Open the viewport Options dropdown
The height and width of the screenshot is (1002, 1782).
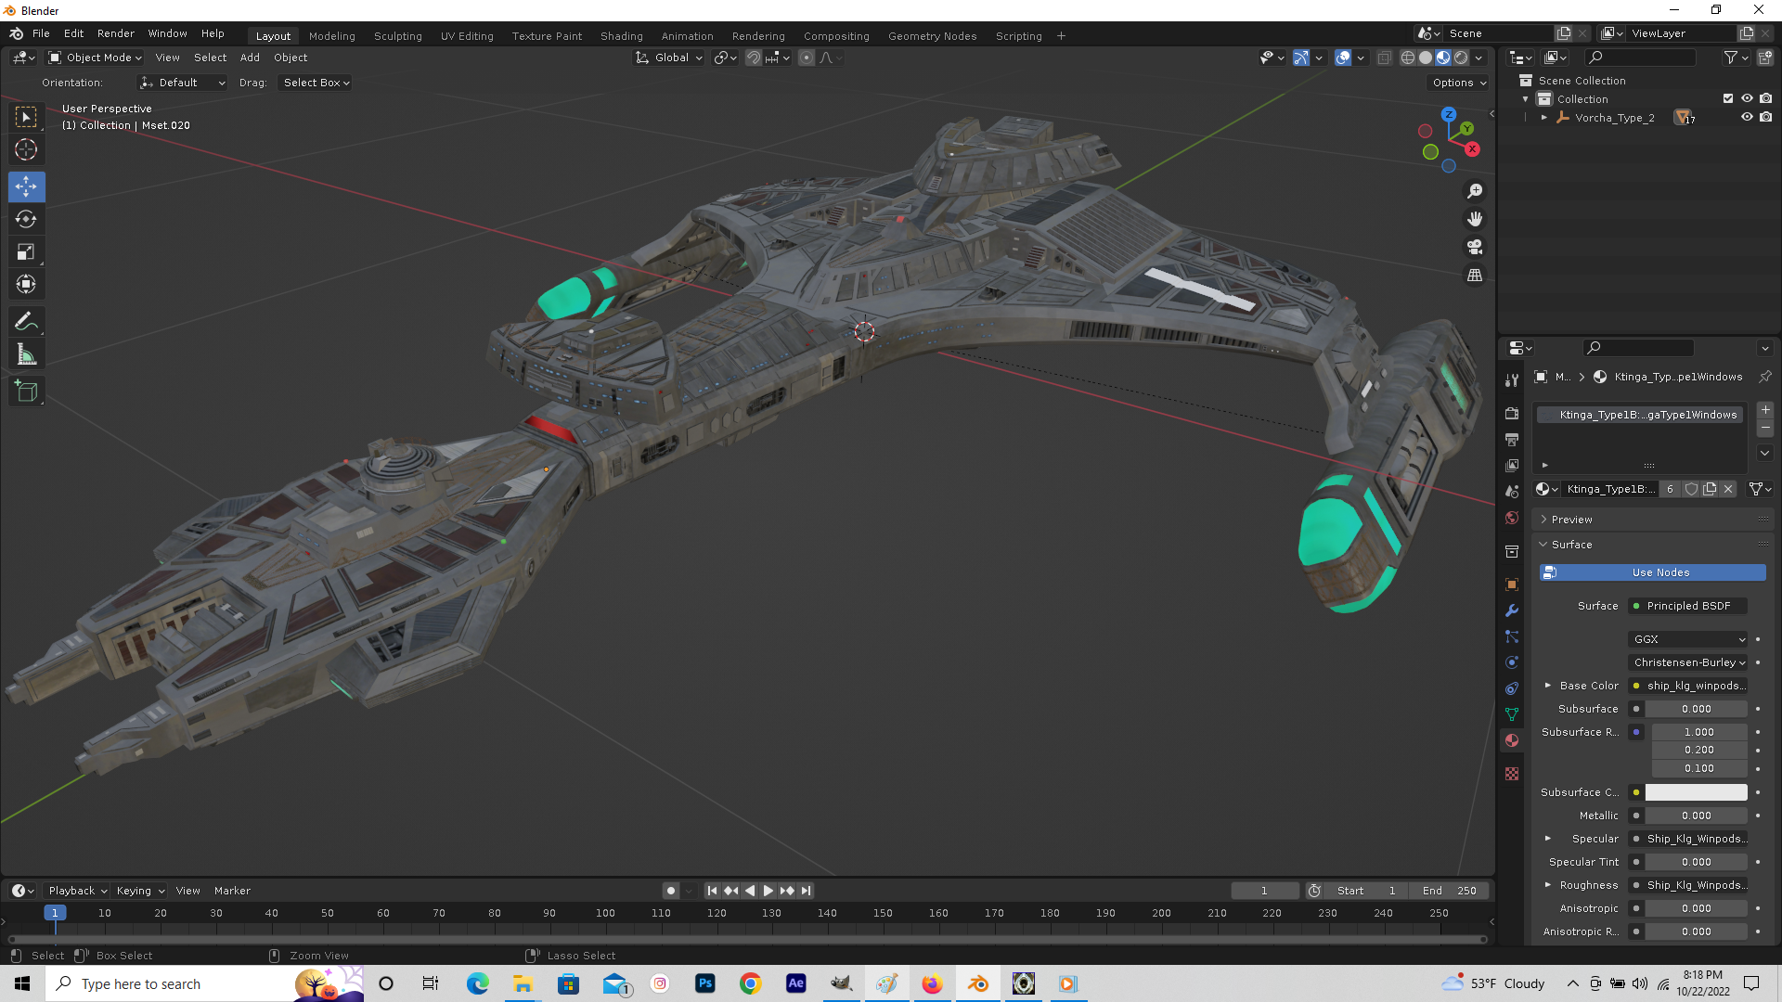coord(1459,83)
